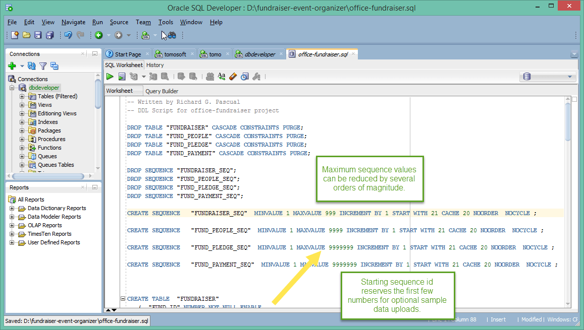Screen dimensions: 584x330
Task: Click the SQL Tuning Advisor icon
Action: click(165, 77)
